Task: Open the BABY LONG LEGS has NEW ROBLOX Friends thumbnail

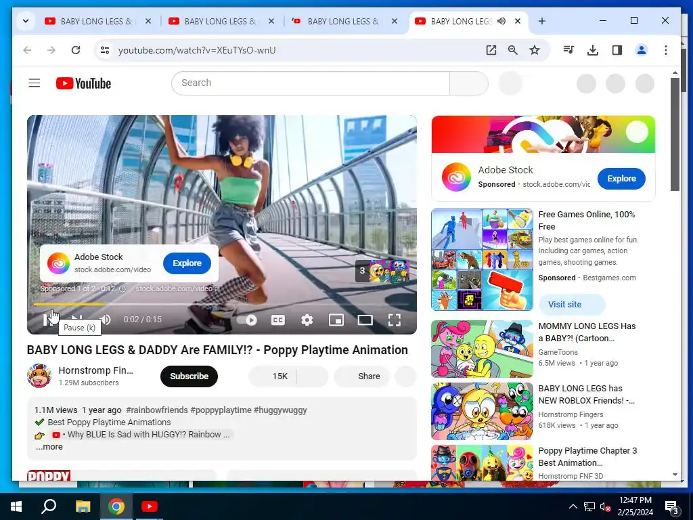Action: [x=482, y=411]
